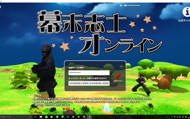The image size is (190, 119).
Task: Open the official site info icon
Action: (x=187, y=12)
